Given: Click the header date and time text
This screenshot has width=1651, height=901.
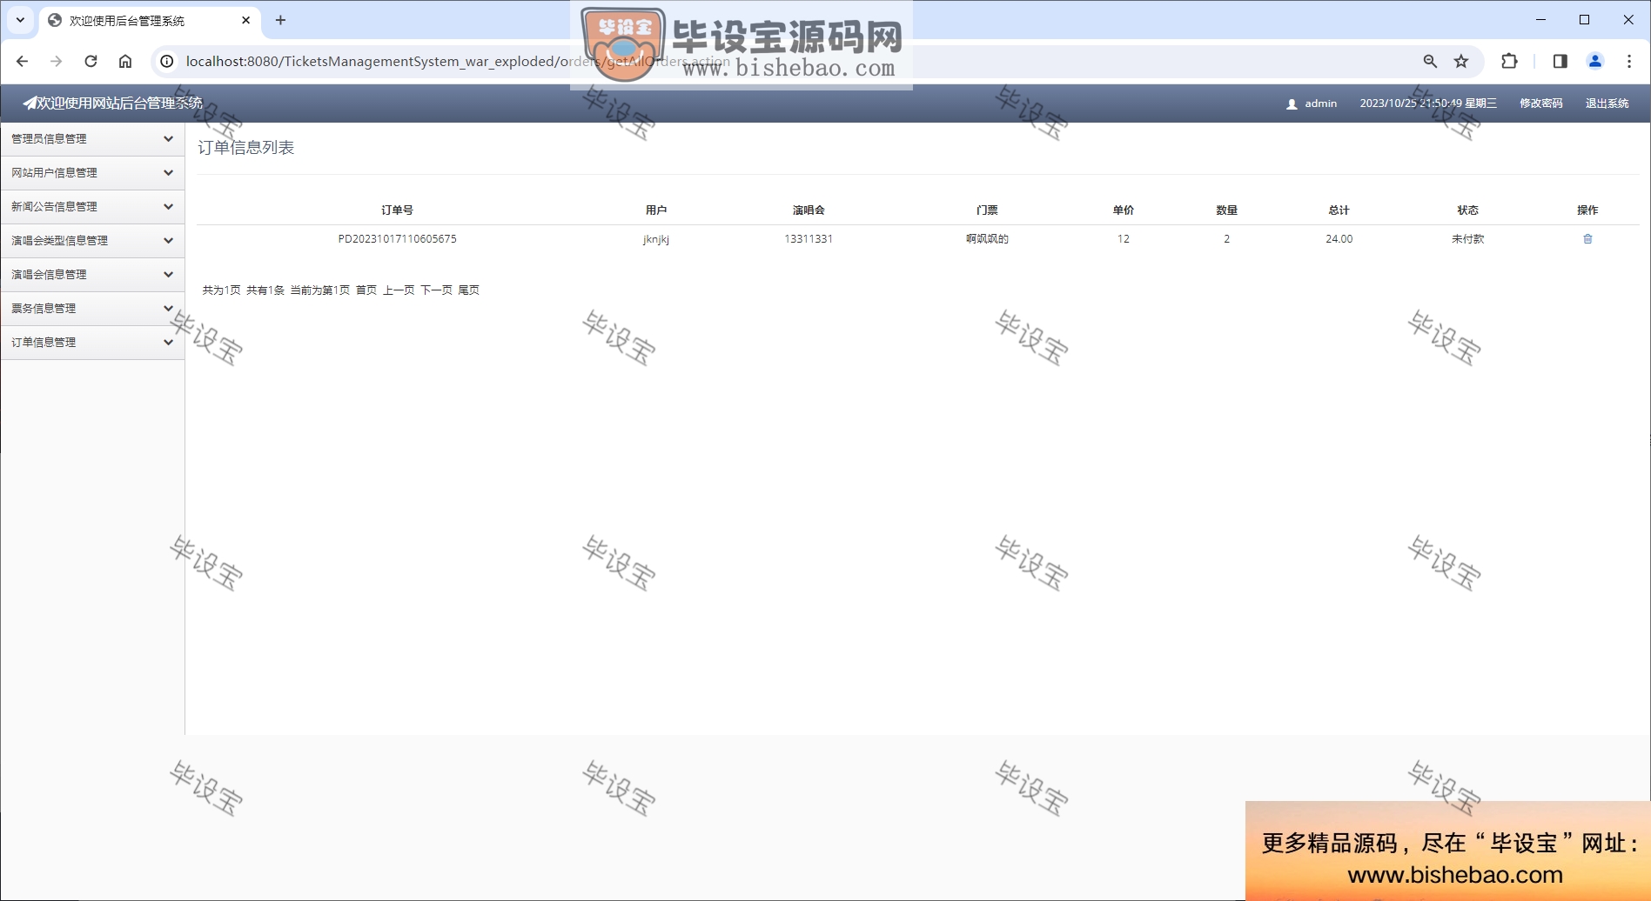Looking at the screenshot, I should [x=1428, y=103].
